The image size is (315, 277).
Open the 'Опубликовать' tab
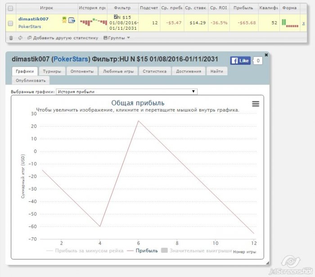tap(31, 81)
